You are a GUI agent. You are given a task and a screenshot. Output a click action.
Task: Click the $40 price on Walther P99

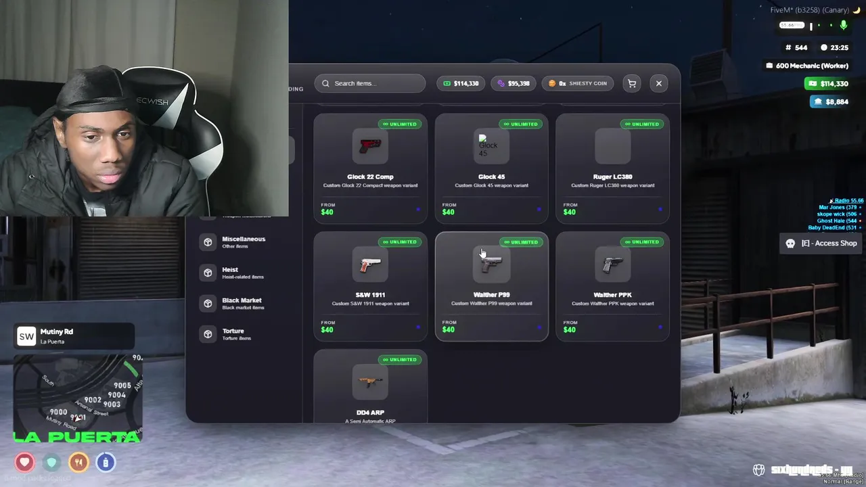tap(449, 329)
